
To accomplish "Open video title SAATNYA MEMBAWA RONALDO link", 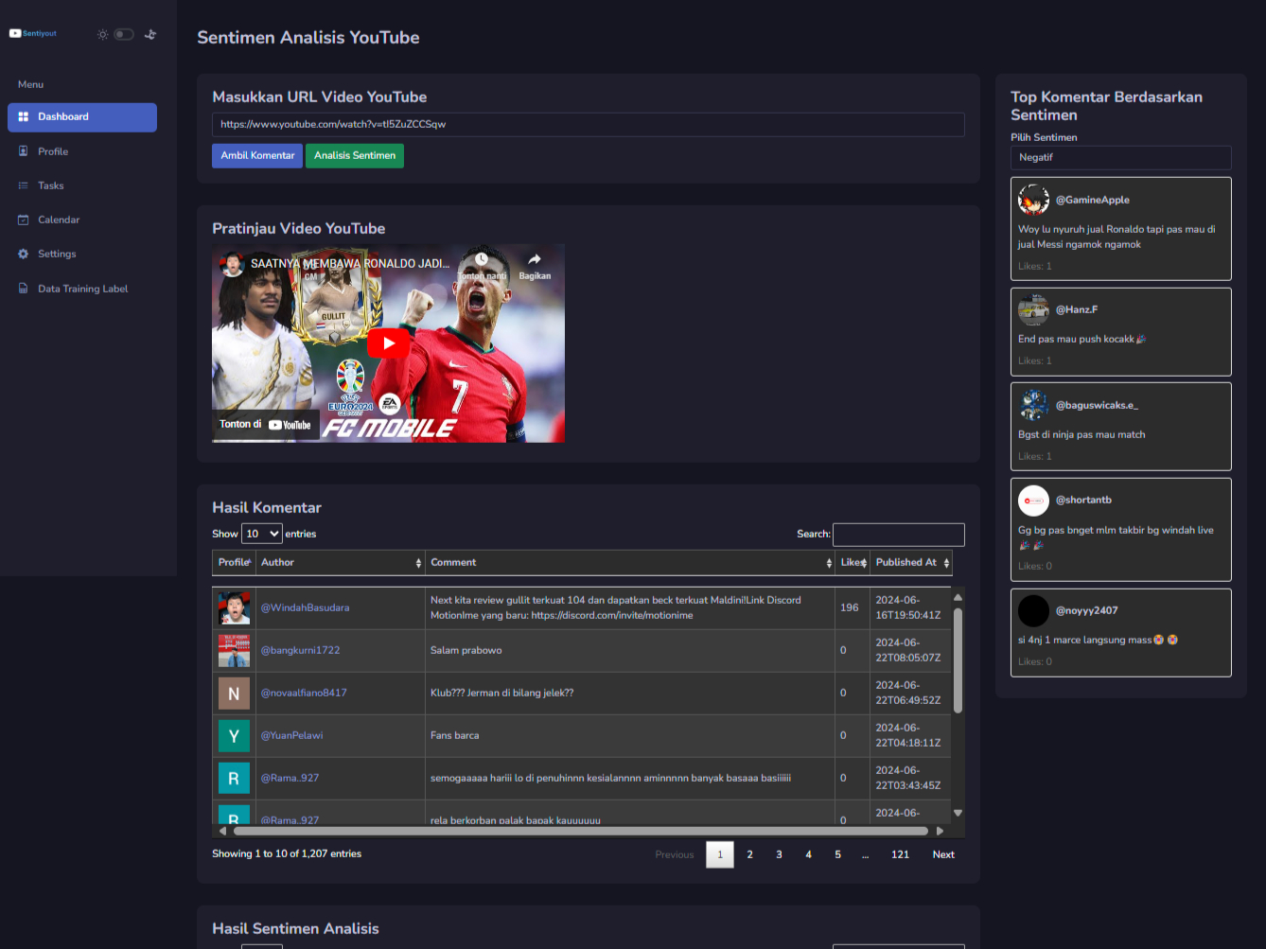I will click(x=350, y=264).
